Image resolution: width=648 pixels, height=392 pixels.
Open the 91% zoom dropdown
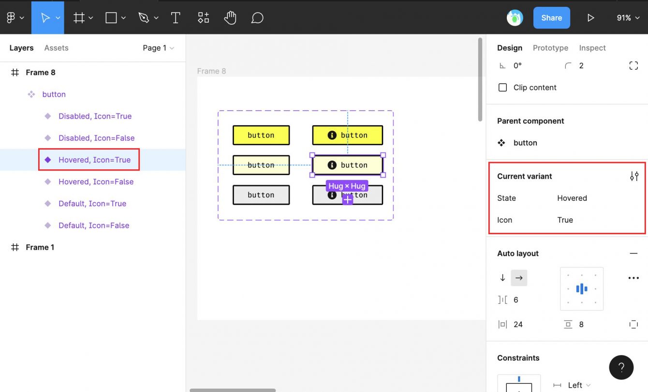coord(628,18)
